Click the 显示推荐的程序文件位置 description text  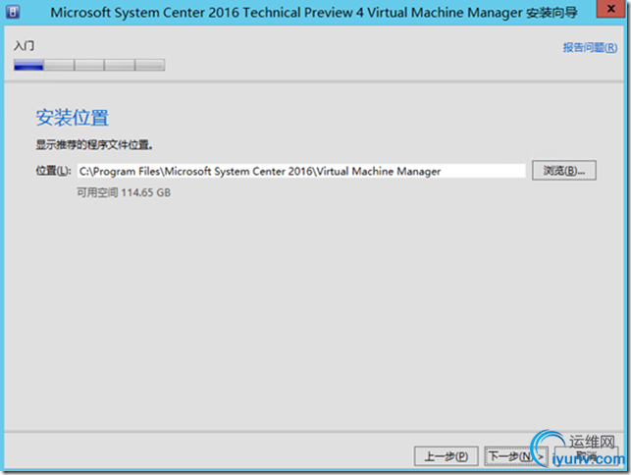(94, 145)
